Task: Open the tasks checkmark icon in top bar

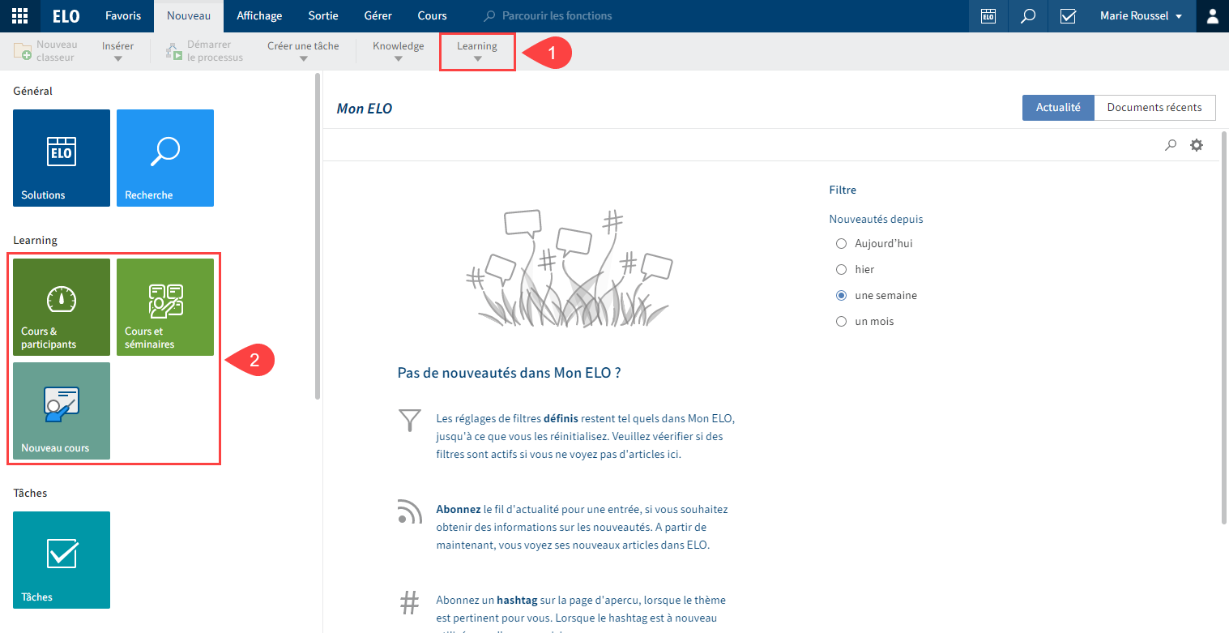Action: click(x=1068, y=16)
